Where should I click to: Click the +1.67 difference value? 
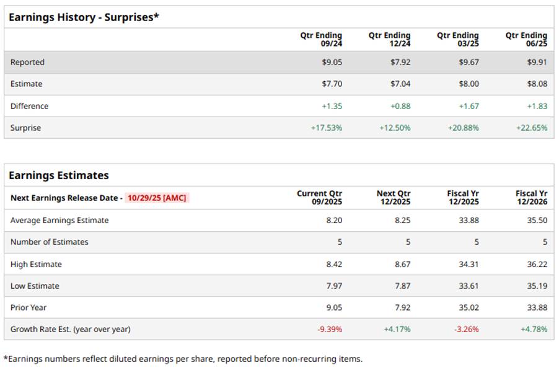click(469, 106)
